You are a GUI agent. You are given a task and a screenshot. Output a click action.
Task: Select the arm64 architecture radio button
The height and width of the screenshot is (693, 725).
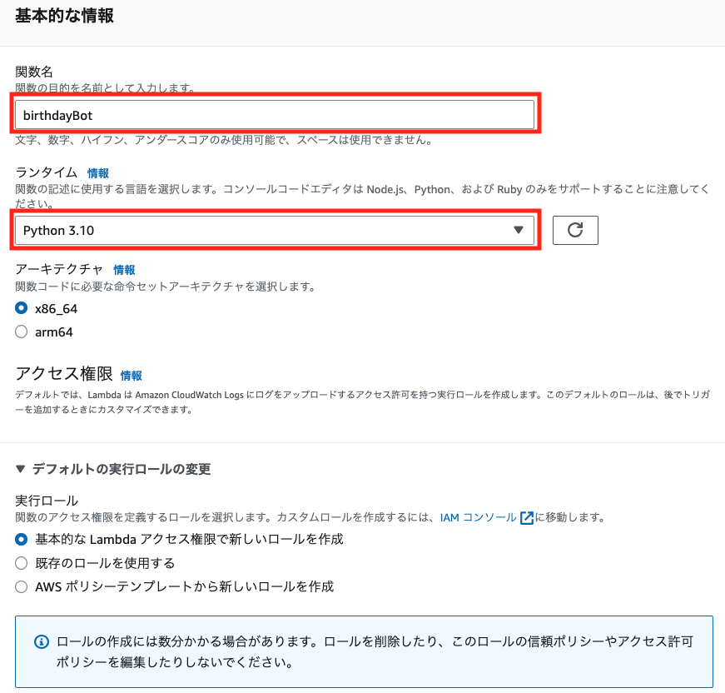coord(19,331)
